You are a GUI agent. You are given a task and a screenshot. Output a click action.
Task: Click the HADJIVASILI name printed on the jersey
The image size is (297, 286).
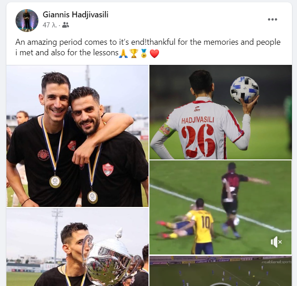198,120
